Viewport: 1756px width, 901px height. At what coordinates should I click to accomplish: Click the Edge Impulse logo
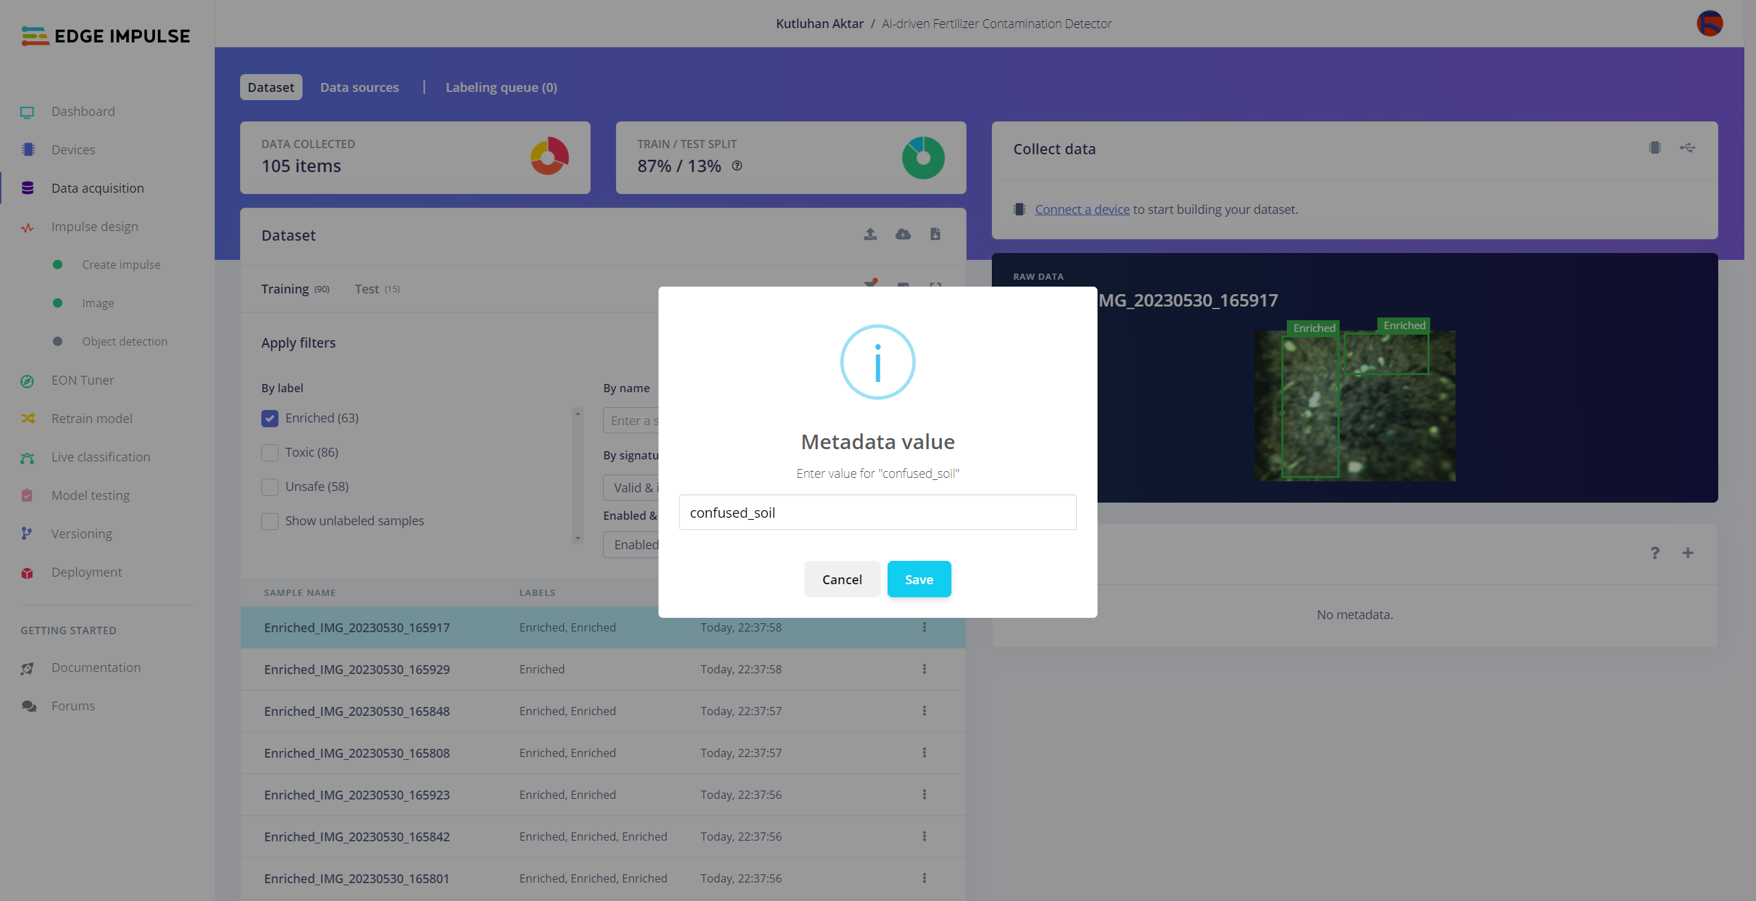[106, 36]
